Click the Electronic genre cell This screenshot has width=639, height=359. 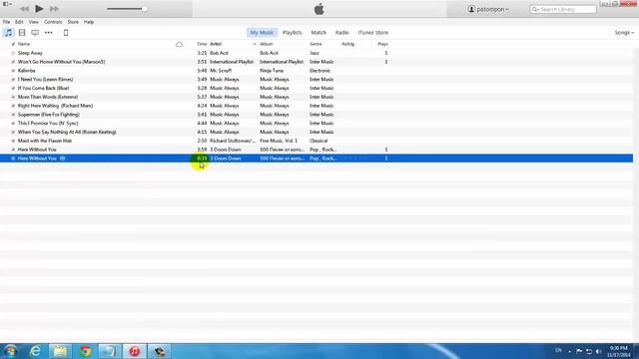pos(319,71)
